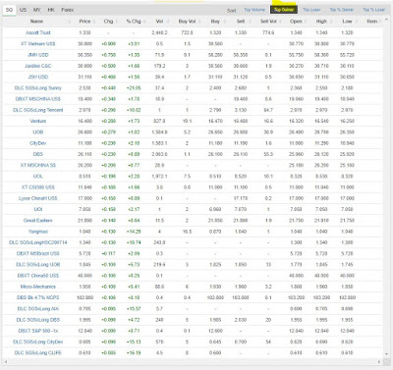Viewport: 393px width, 370px height.
Task: Open the DBXT China50 US$ link
Action: click(38, 276)
